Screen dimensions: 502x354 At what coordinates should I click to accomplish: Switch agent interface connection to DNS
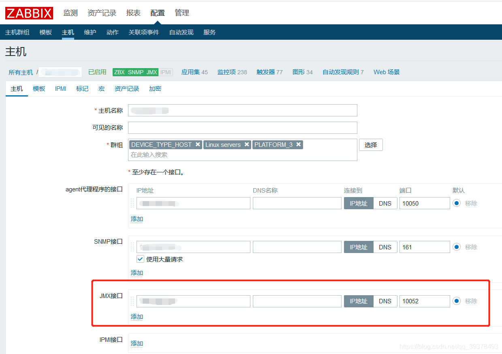coord(385,203)
